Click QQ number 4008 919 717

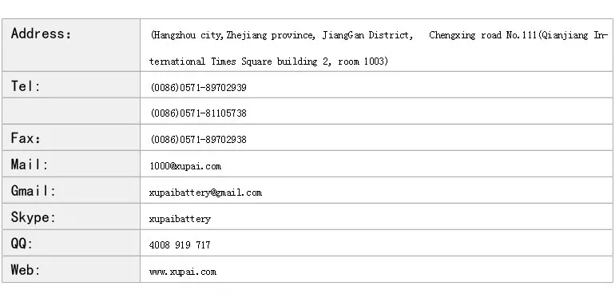(x=180, y=245)
